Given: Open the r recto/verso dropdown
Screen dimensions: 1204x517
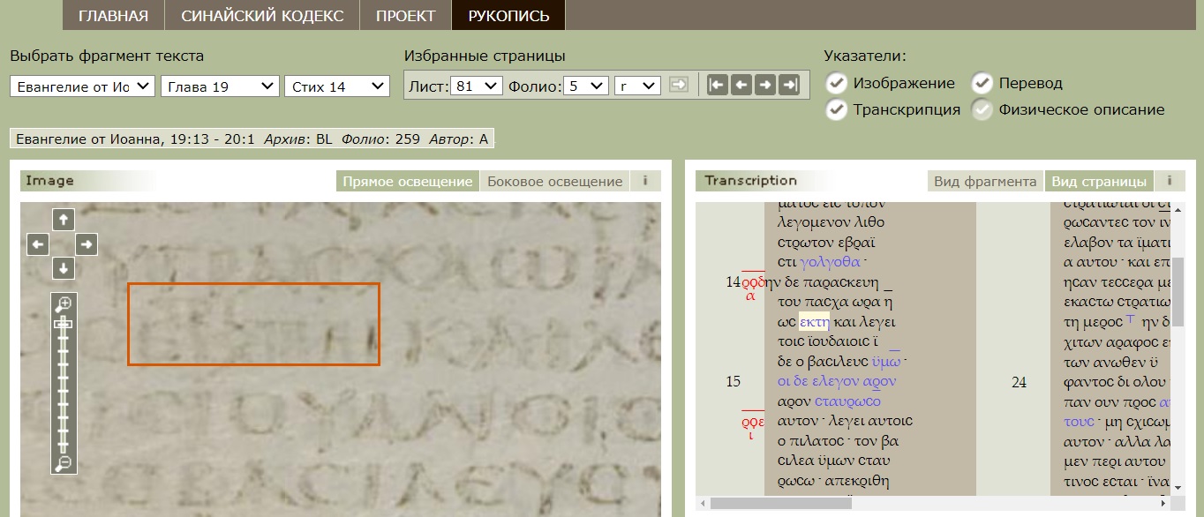Looking at the screenshot, I should [x=637, y=86].
